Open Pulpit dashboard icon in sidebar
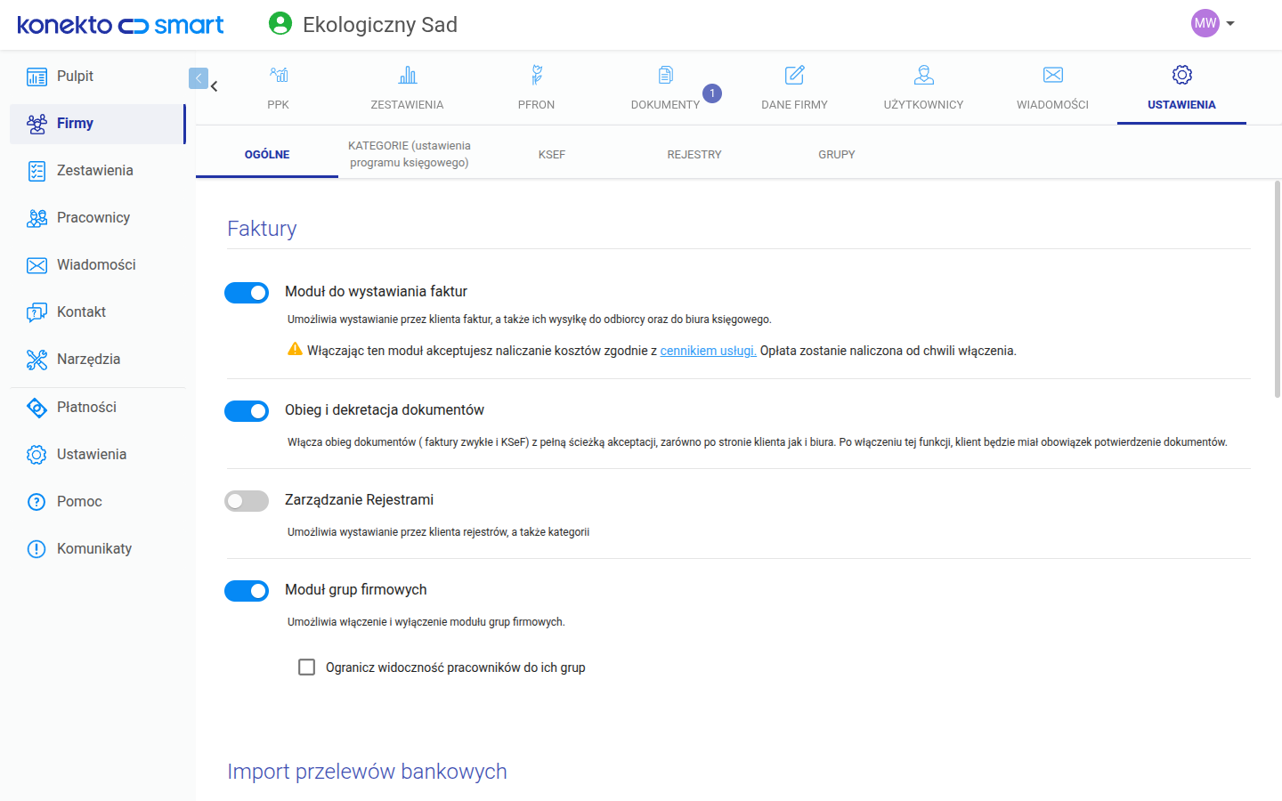 pos(37,77)
